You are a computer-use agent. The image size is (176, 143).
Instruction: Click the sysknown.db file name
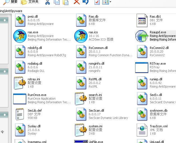158,111
